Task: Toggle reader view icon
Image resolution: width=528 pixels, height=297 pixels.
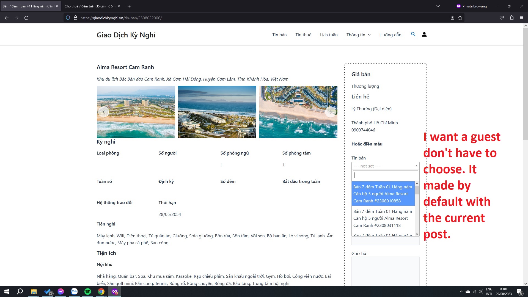Action: [x=452, y=18]
